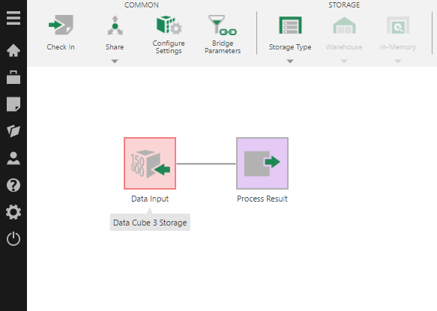Open the Help question mark icon

13,185
